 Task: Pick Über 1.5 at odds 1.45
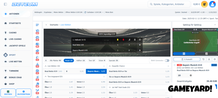pyautogui.click(x=59, y=87)
